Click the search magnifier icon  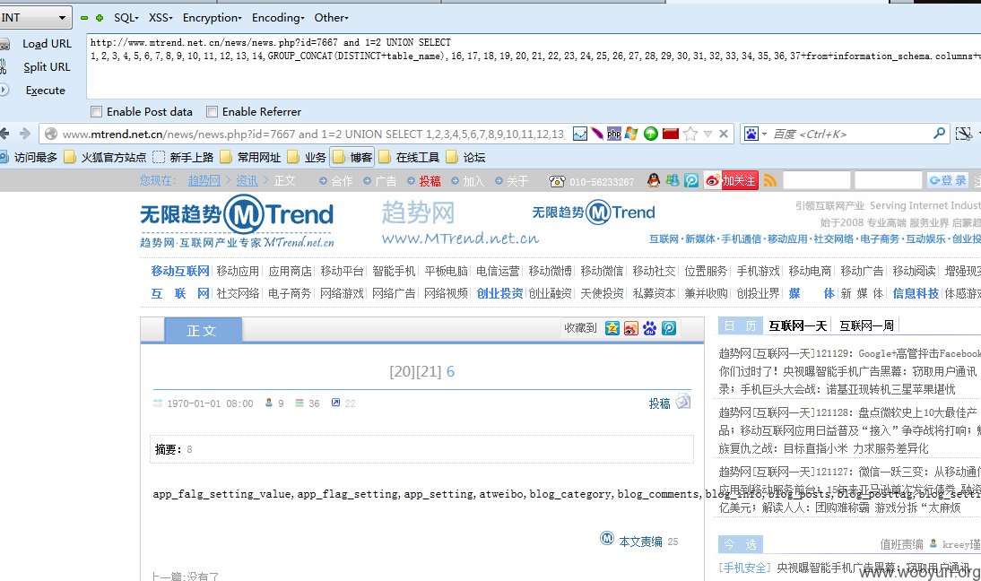[x=939, y=134]
